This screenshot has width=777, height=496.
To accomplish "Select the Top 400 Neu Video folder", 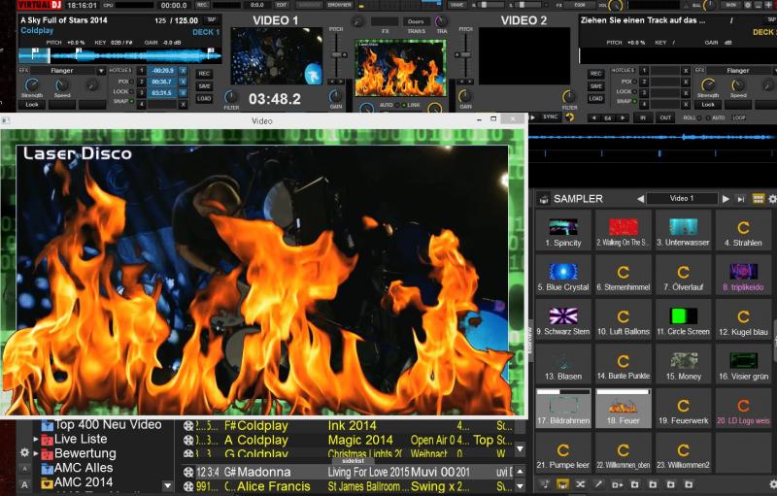I will tap(107, 425).
